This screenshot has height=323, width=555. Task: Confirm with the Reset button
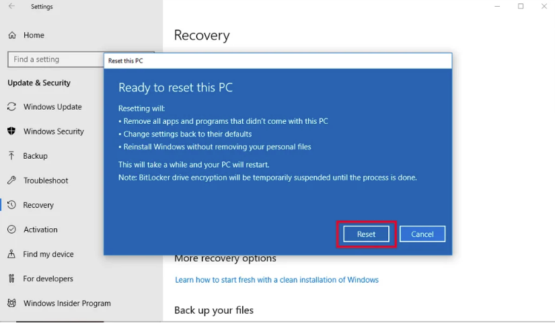coord(366,234)
